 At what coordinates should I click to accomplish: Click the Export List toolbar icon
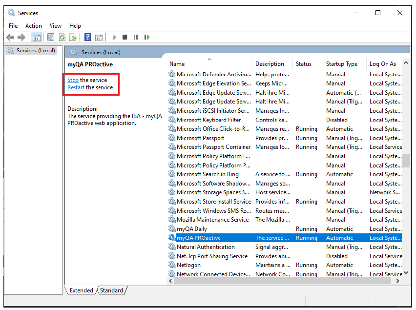tap(73, 37)
